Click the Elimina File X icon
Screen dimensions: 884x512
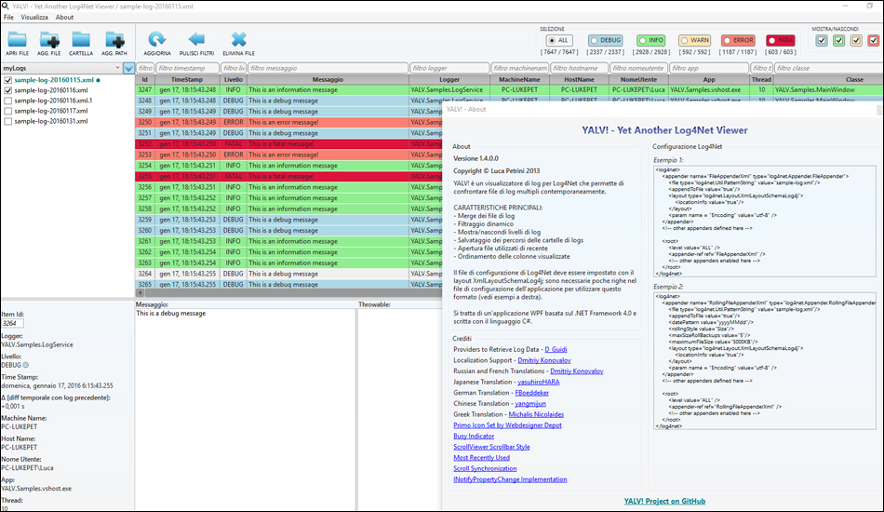[238, 39]
